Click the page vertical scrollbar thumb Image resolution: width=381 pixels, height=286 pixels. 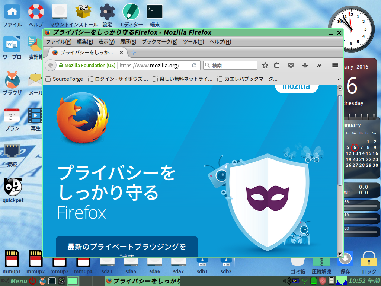[340, 140]
